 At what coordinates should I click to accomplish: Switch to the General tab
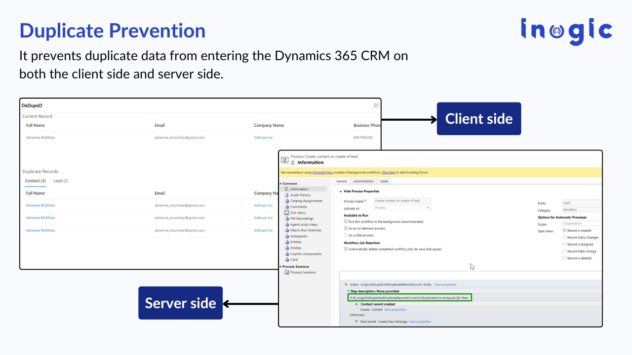[x=341, y=181]
